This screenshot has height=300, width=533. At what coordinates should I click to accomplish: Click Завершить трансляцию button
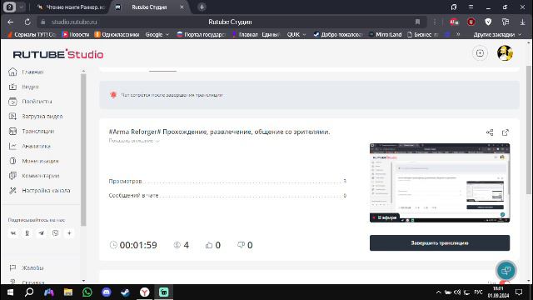point(440,242)
